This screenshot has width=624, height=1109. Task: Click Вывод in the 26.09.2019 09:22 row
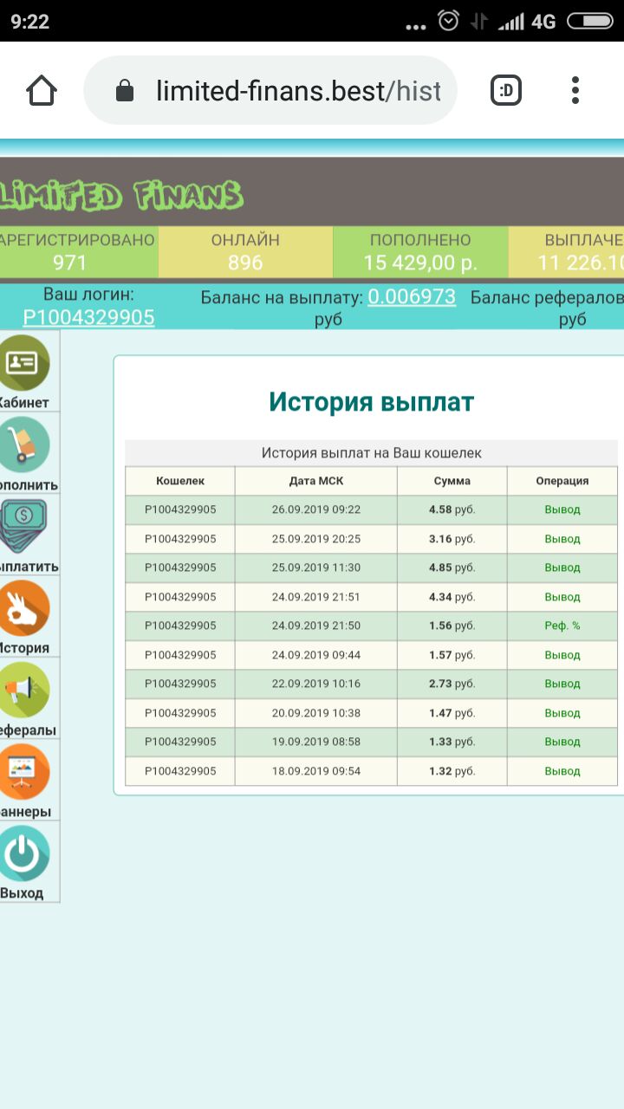click(562, 509)
